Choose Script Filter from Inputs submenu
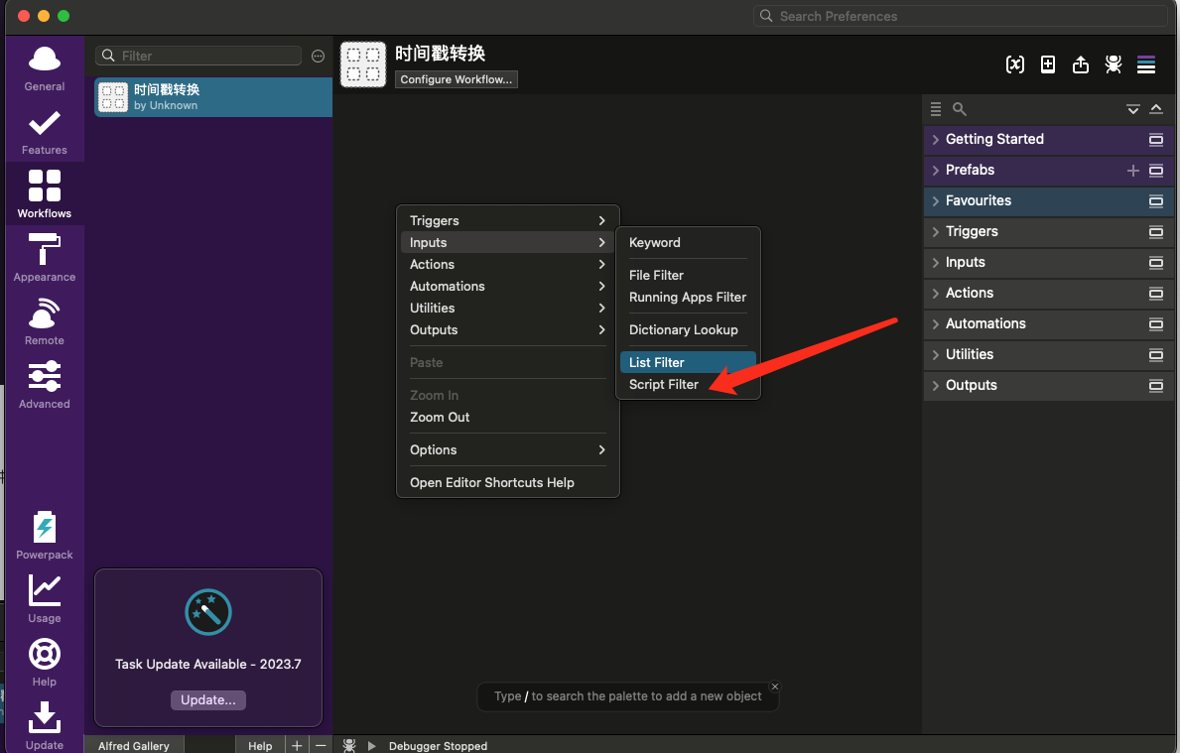This screenshot has width=1180, height=753. 688,384
